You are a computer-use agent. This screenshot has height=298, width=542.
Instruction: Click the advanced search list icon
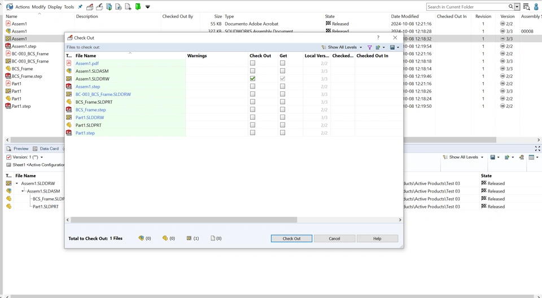(526, 7)
